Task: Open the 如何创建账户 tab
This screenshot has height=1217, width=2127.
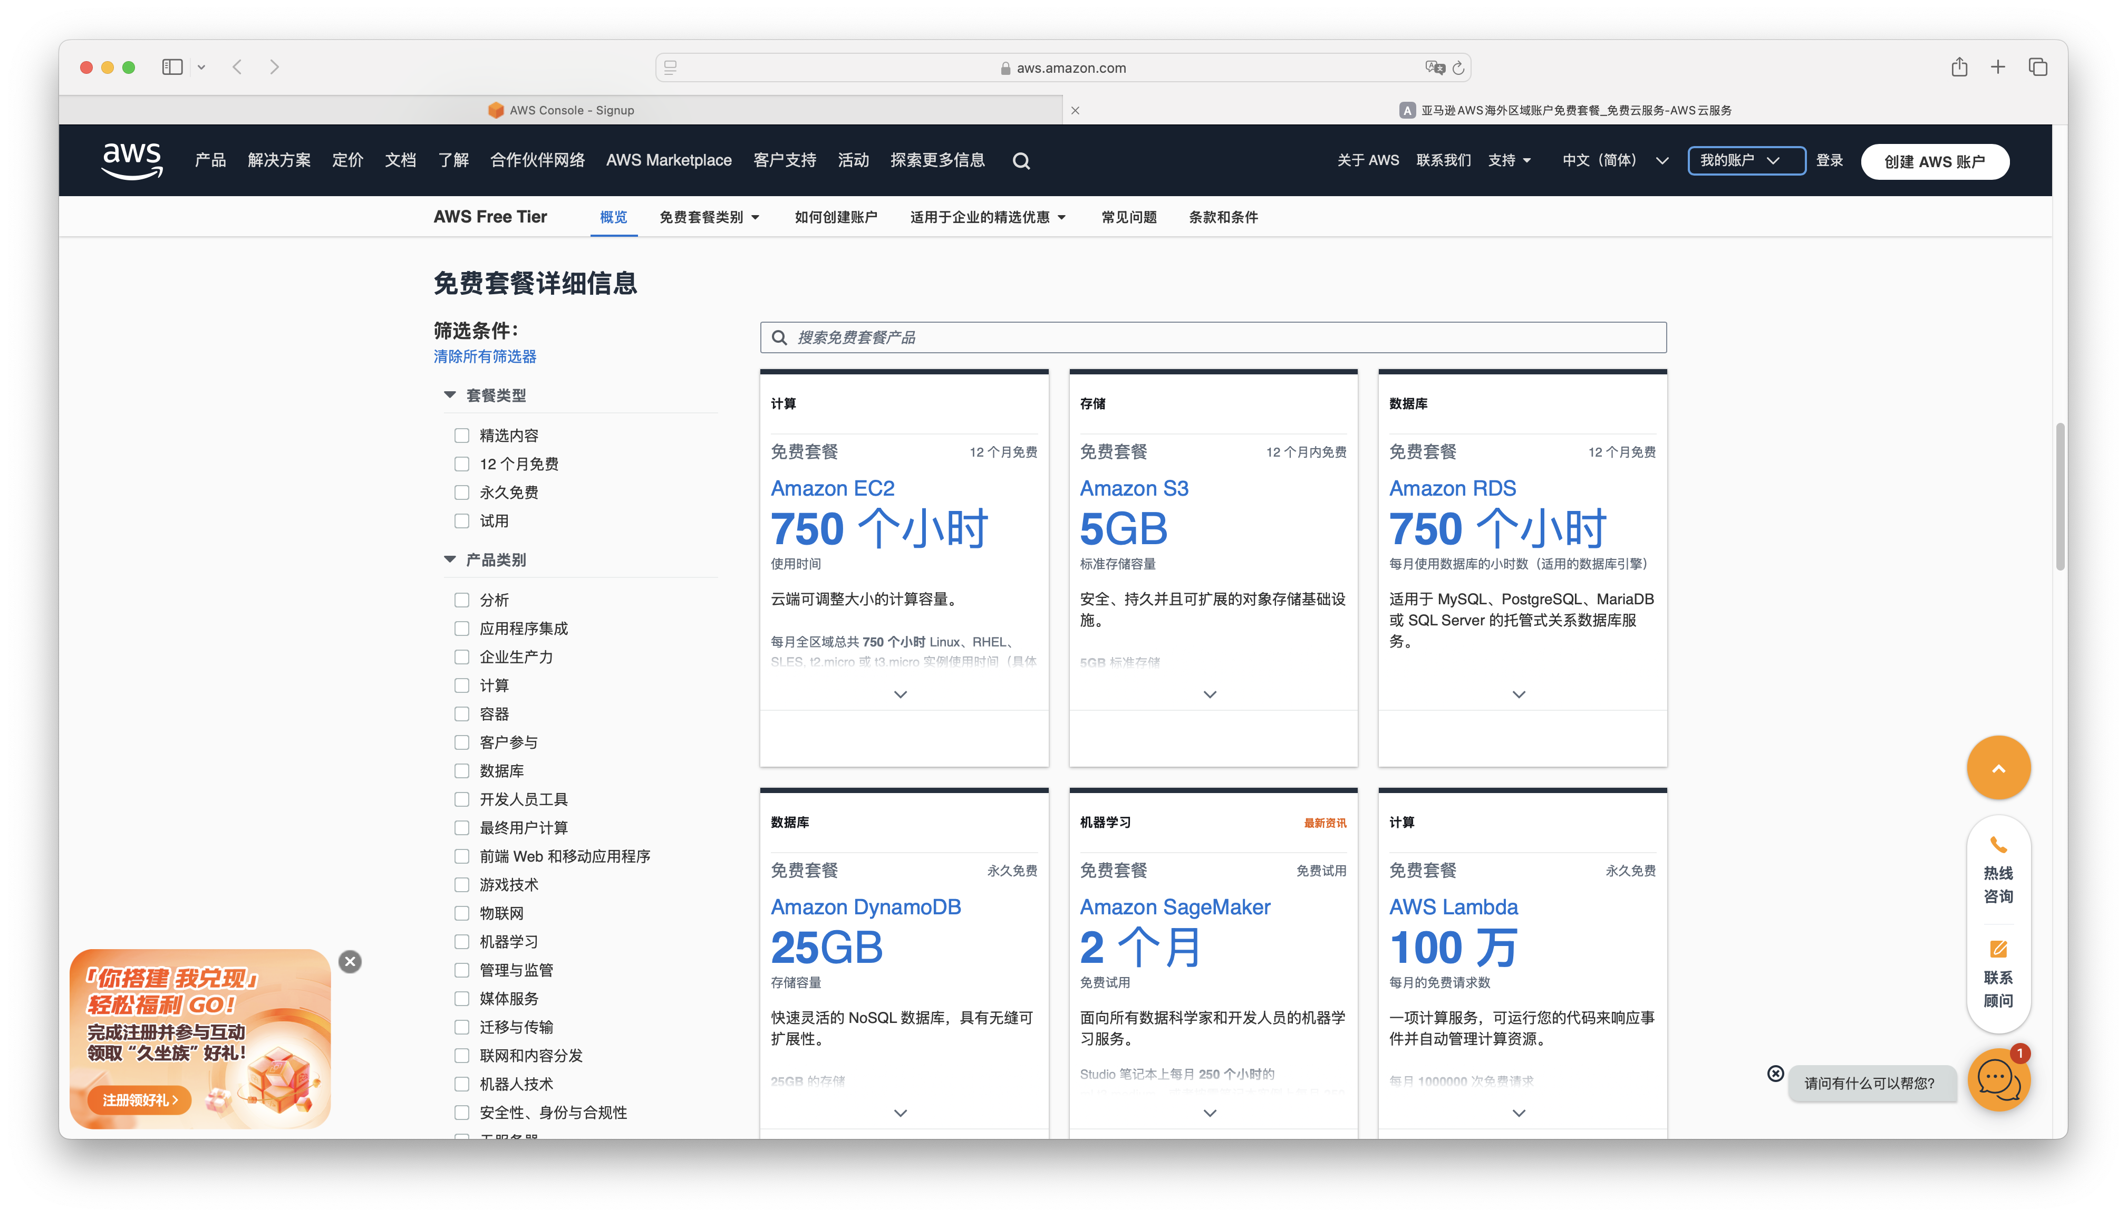Action: coord(836,217)
